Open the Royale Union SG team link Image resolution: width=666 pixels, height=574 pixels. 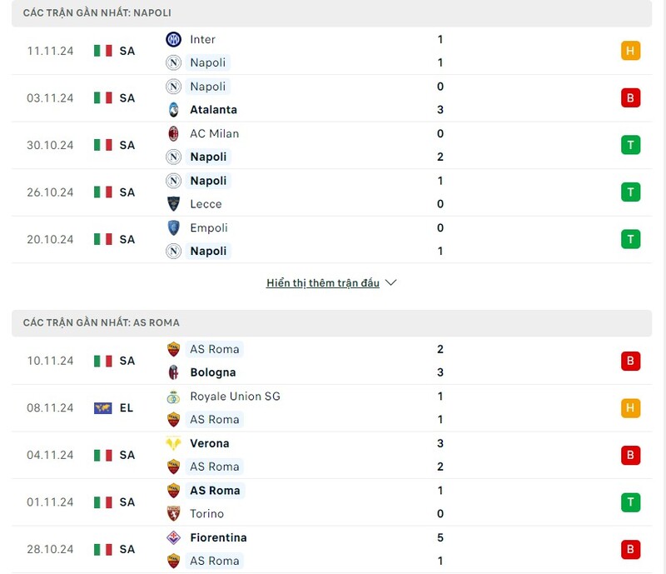(235, 397)
